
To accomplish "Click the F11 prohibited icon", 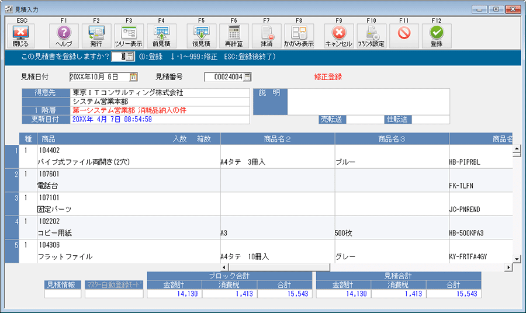I will pyautogui.click(x=404, y=36).
